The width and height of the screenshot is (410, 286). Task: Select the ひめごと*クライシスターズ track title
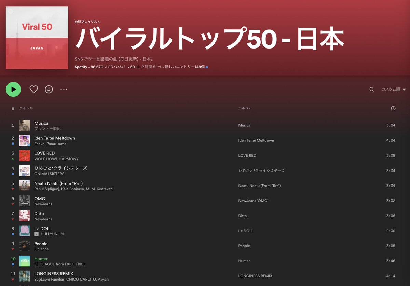(x=60, y=168)
